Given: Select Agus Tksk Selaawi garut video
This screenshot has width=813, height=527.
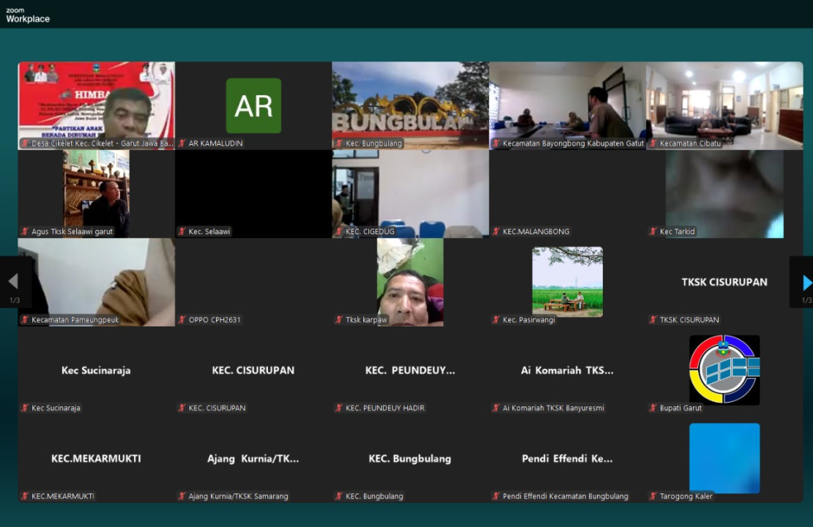Looking at the screenshot, I should (x=96, y=192).
